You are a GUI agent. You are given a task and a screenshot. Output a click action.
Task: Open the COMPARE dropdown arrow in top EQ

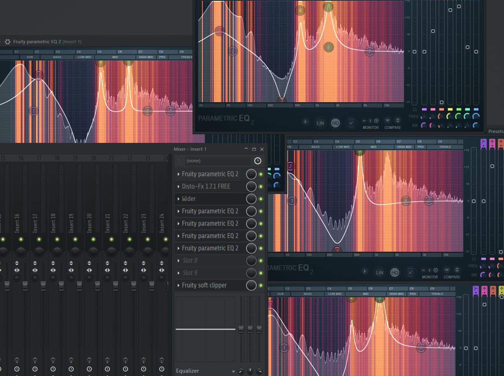coord(388,121)
